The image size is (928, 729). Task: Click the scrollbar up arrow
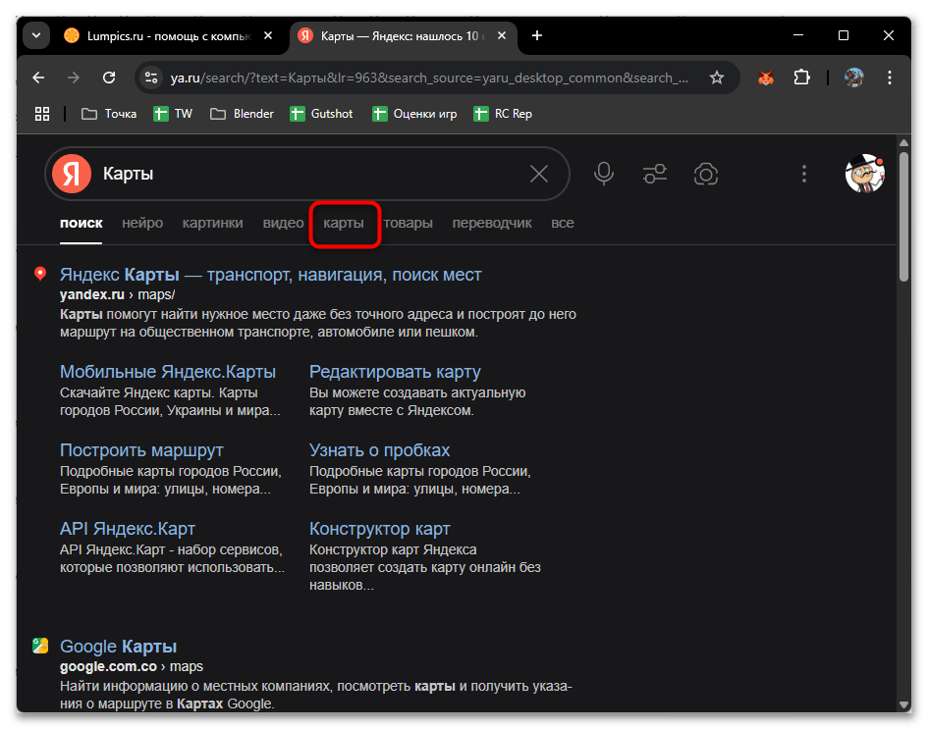pos(903,142)
